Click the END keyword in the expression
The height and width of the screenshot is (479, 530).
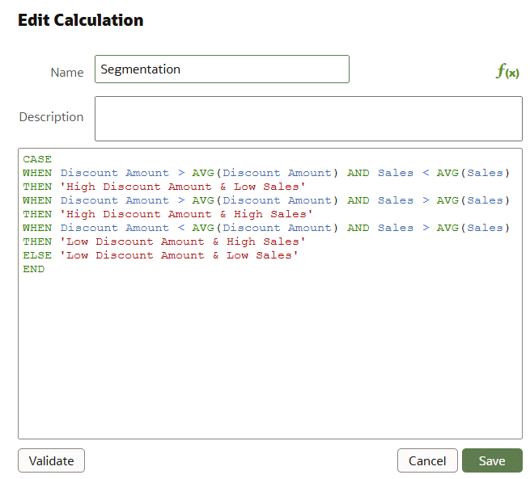point(34,269)
